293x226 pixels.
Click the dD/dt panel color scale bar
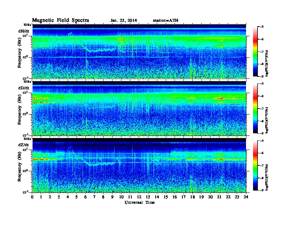click(255, 108)
